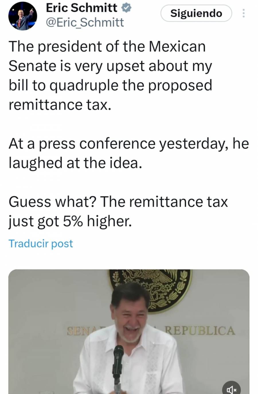Screen dimensions: 258x394
Task: Click the tweet line mentioning "Mexican Senate"
Action: [x=107, y=47]
